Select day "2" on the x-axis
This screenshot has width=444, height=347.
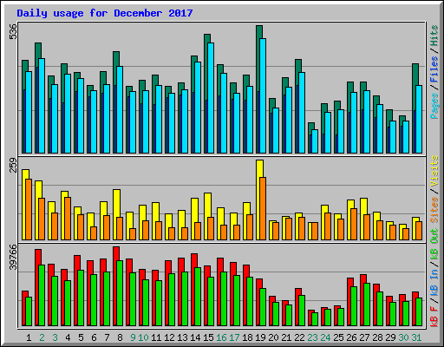(42, 337)
